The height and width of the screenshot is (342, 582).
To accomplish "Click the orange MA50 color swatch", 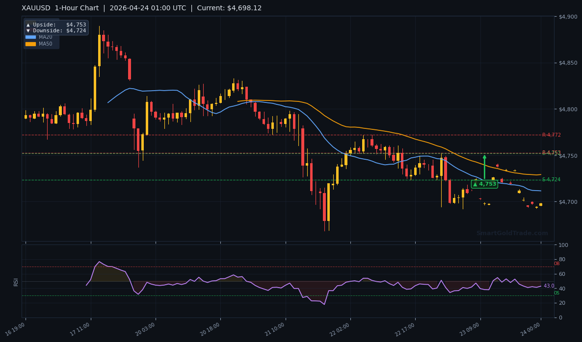I will (x=30, y=44).
